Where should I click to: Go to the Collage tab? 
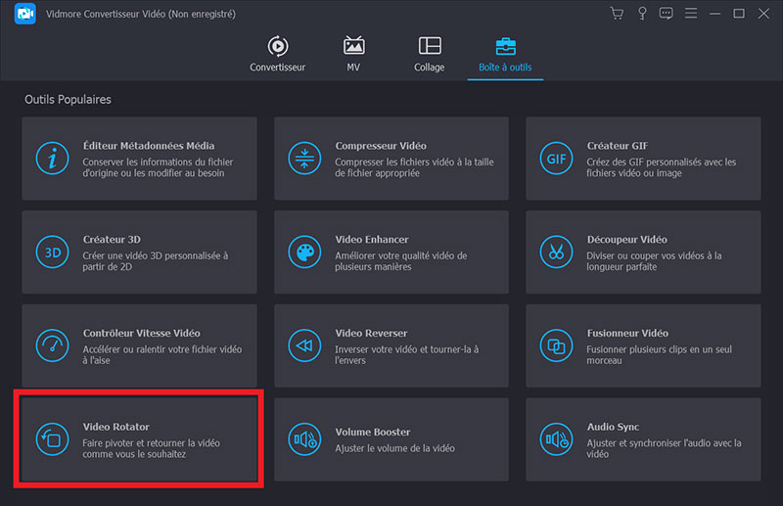[429, 54]
